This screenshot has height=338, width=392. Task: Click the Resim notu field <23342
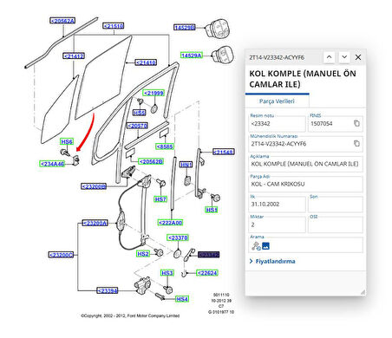point(277,124)
